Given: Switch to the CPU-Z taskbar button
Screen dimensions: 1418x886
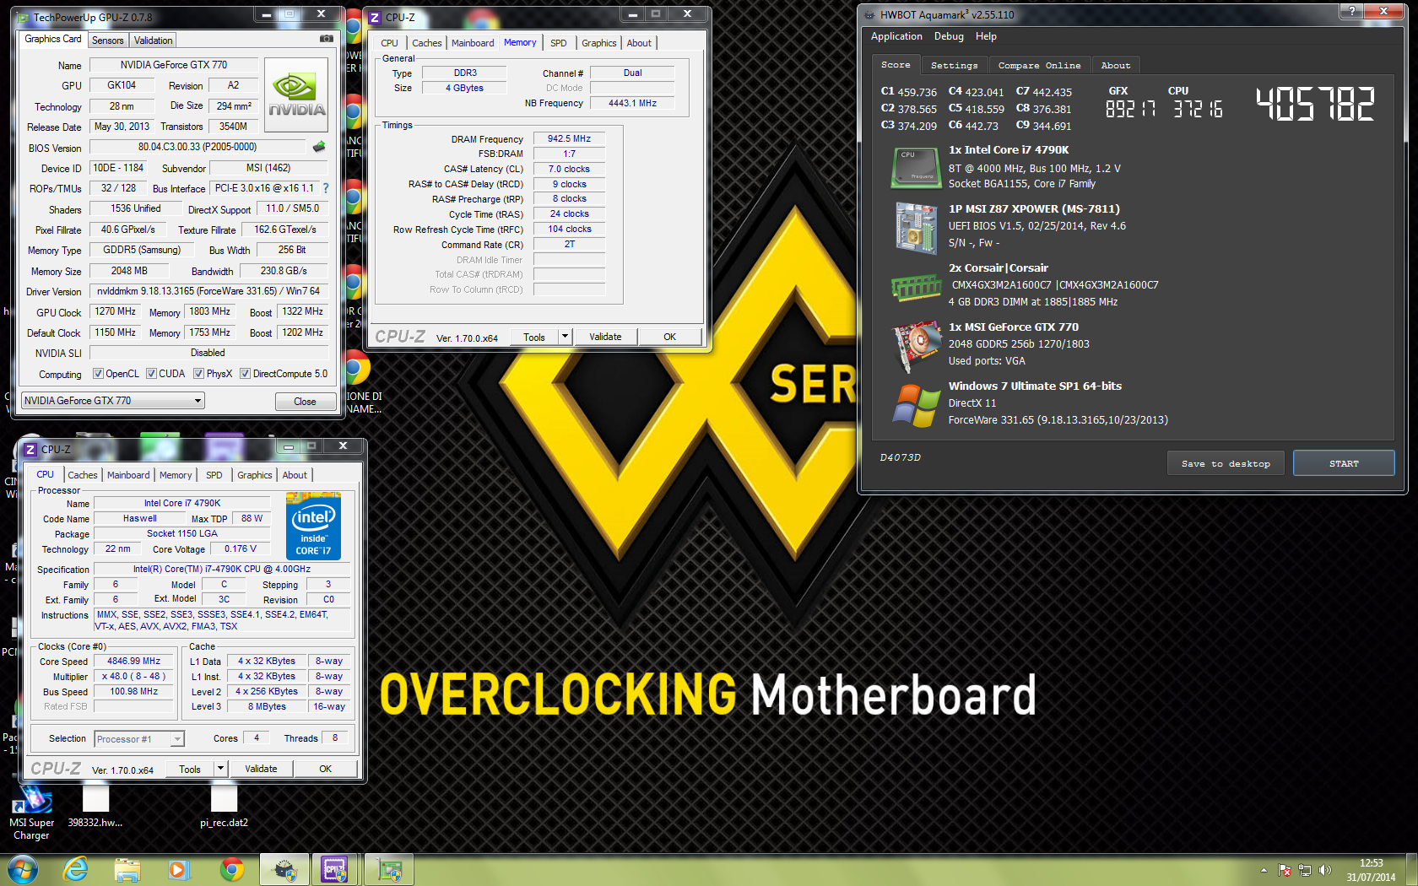Looking at the screenshot, I should (336, 869).
